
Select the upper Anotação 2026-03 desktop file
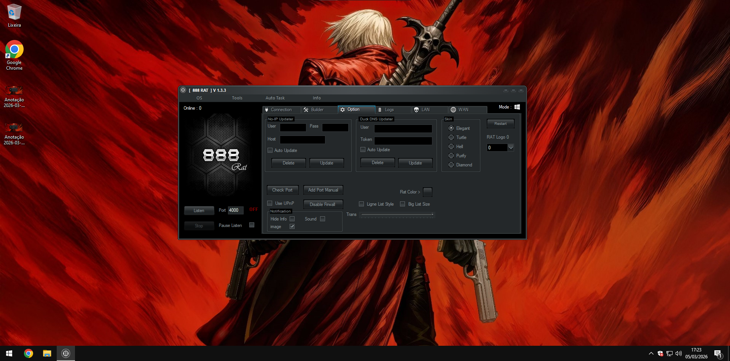click(14, 97)
